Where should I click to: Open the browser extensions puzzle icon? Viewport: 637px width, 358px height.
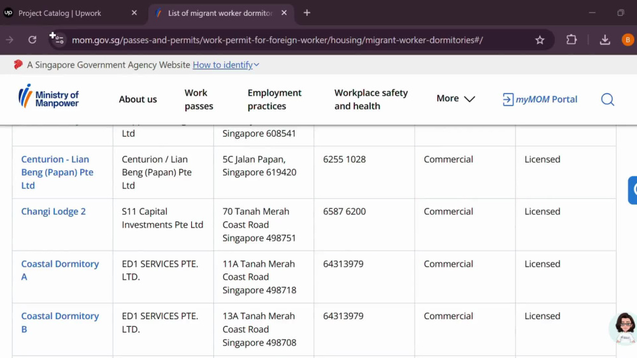[571, 39]
